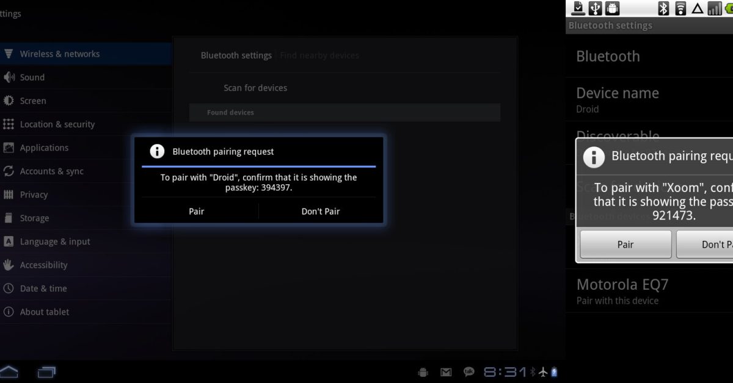Tap the Google Talk notification icon
This screenshot has height=383, width=733.
469,372
